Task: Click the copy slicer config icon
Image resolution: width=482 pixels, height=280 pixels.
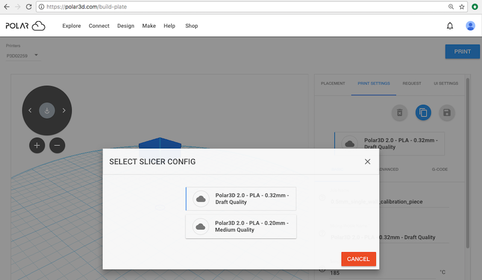Action: (424, 113)
